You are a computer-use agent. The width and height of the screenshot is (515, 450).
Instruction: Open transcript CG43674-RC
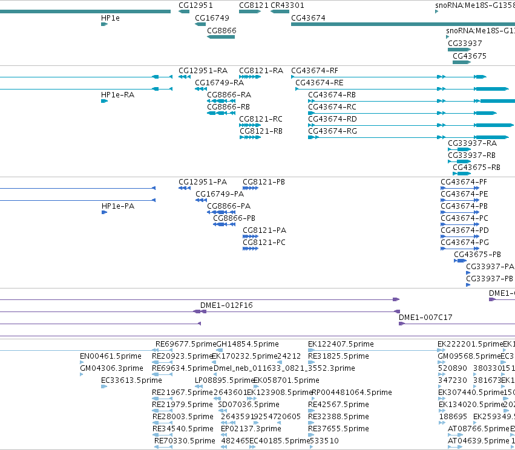(x=332, y=107)
